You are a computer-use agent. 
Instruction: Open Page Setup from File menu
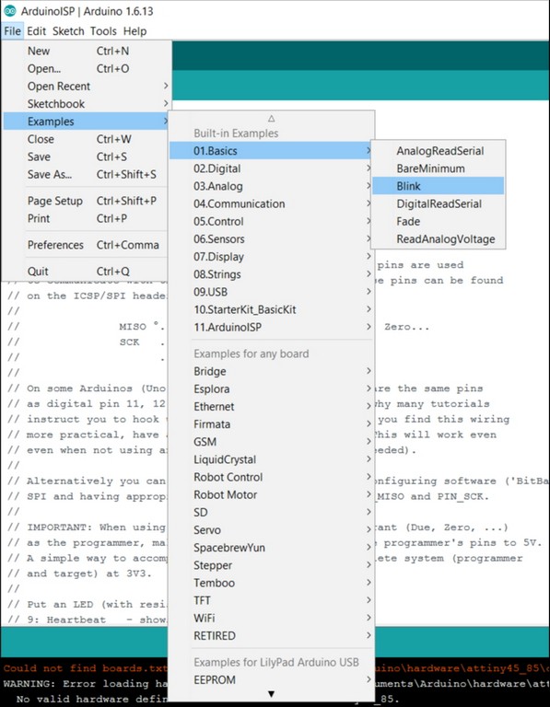pyautogui.click(x=86, y=201)
